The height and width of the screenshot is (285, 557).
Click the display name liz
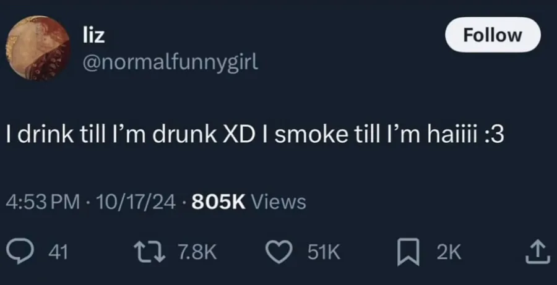tap(94, 35)
